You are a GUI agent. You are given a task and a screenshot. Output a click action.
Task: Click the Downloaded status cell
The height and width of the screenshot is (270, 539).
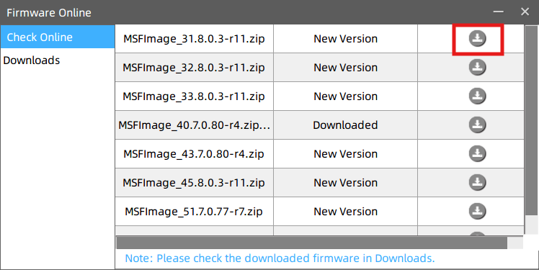[345, 125]
